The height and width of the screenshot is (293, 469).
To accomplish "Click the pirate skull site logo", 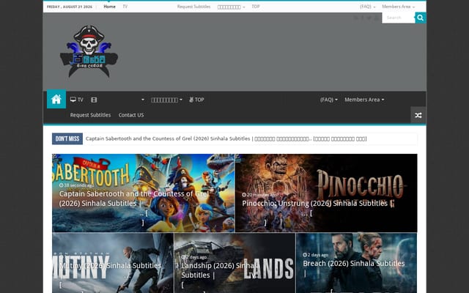I will click(89, 51).
